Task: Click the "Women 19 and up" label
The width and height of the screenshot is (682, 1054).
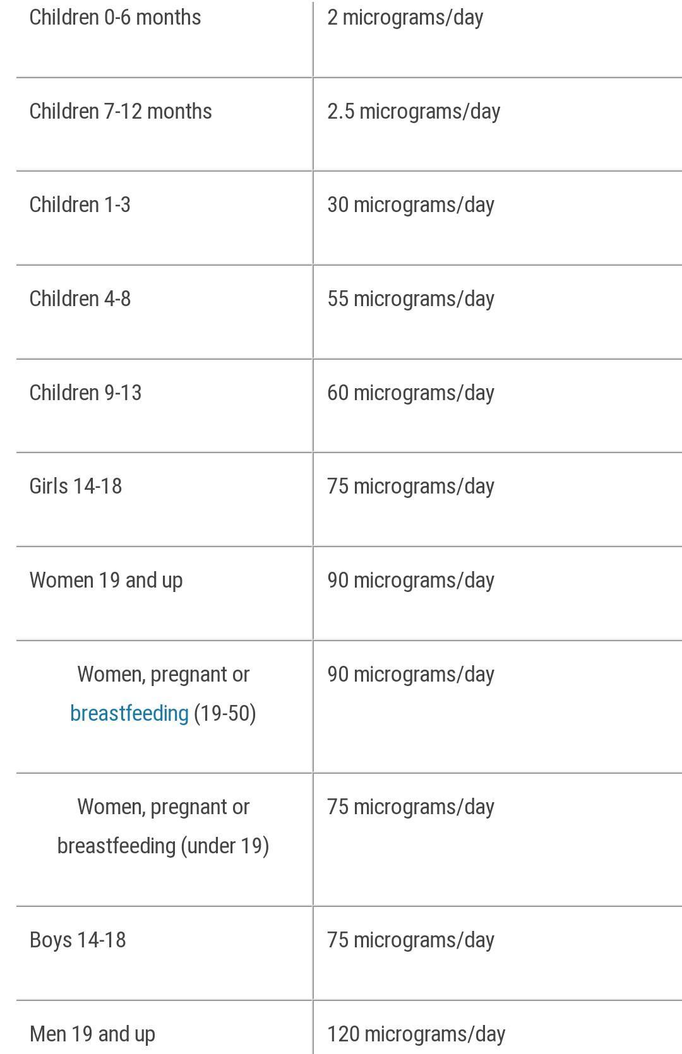Action: [106, 580]
